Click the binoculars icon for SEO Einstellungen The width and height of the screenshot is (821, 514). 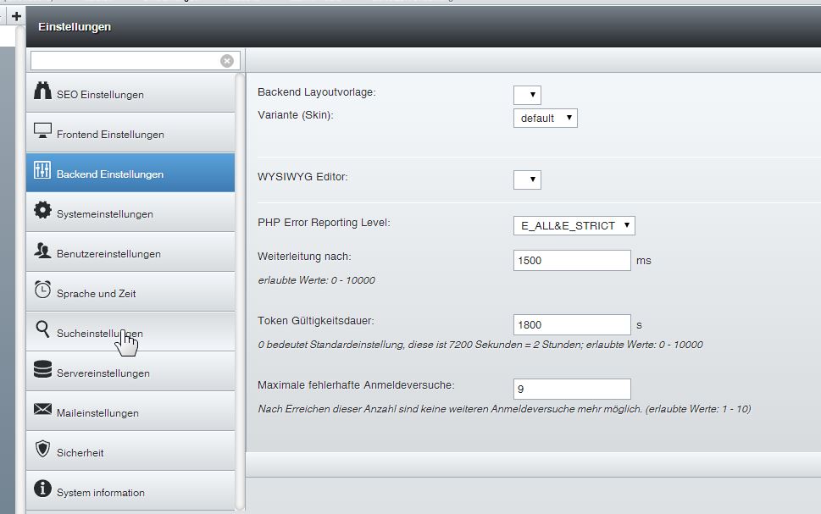click(42, 91)
